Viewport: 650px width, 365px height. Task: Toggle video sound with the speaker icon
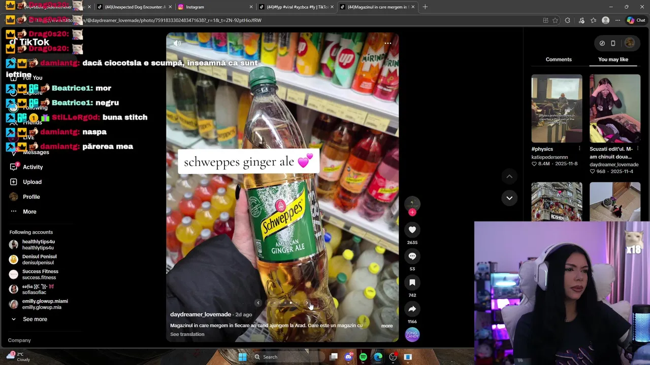pos(177,43)
